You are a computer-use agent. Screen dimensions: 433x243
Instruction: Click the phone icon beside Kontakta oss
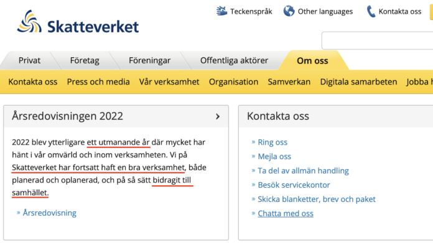[x=371, y=11]
